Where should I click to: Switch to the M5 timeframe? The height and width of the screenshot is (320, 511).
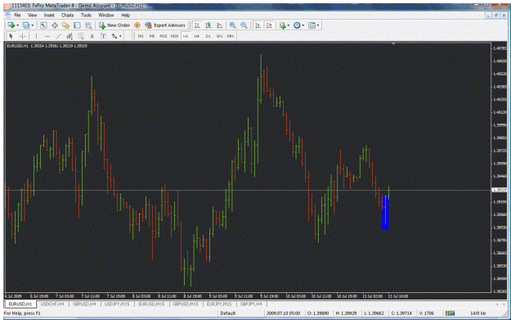[x=152, y=36]
